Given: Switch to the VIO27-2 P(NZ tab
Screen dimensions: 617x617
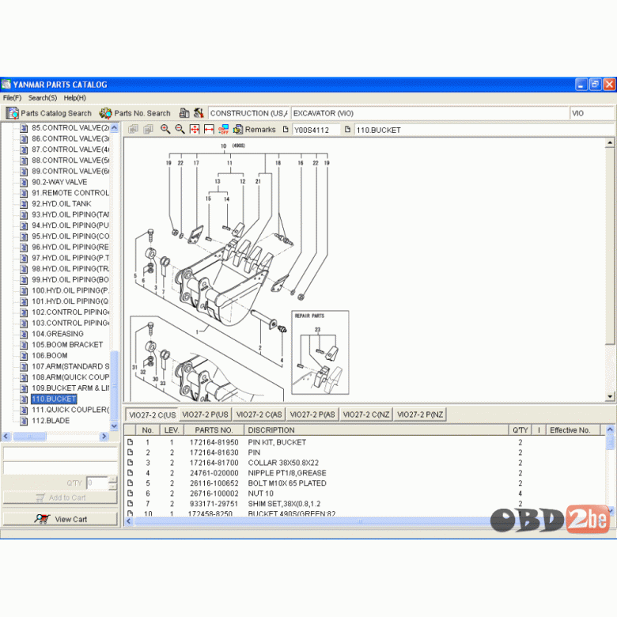Looking at the screenshot, I should pos(420,414).
